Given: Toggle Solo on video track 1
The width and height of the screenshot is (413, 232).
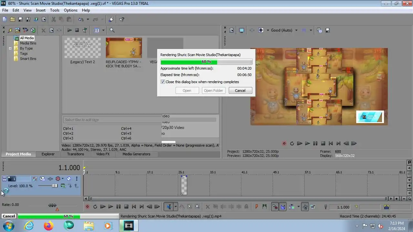Looking at the screenshot, I should [x=76, y=179].
